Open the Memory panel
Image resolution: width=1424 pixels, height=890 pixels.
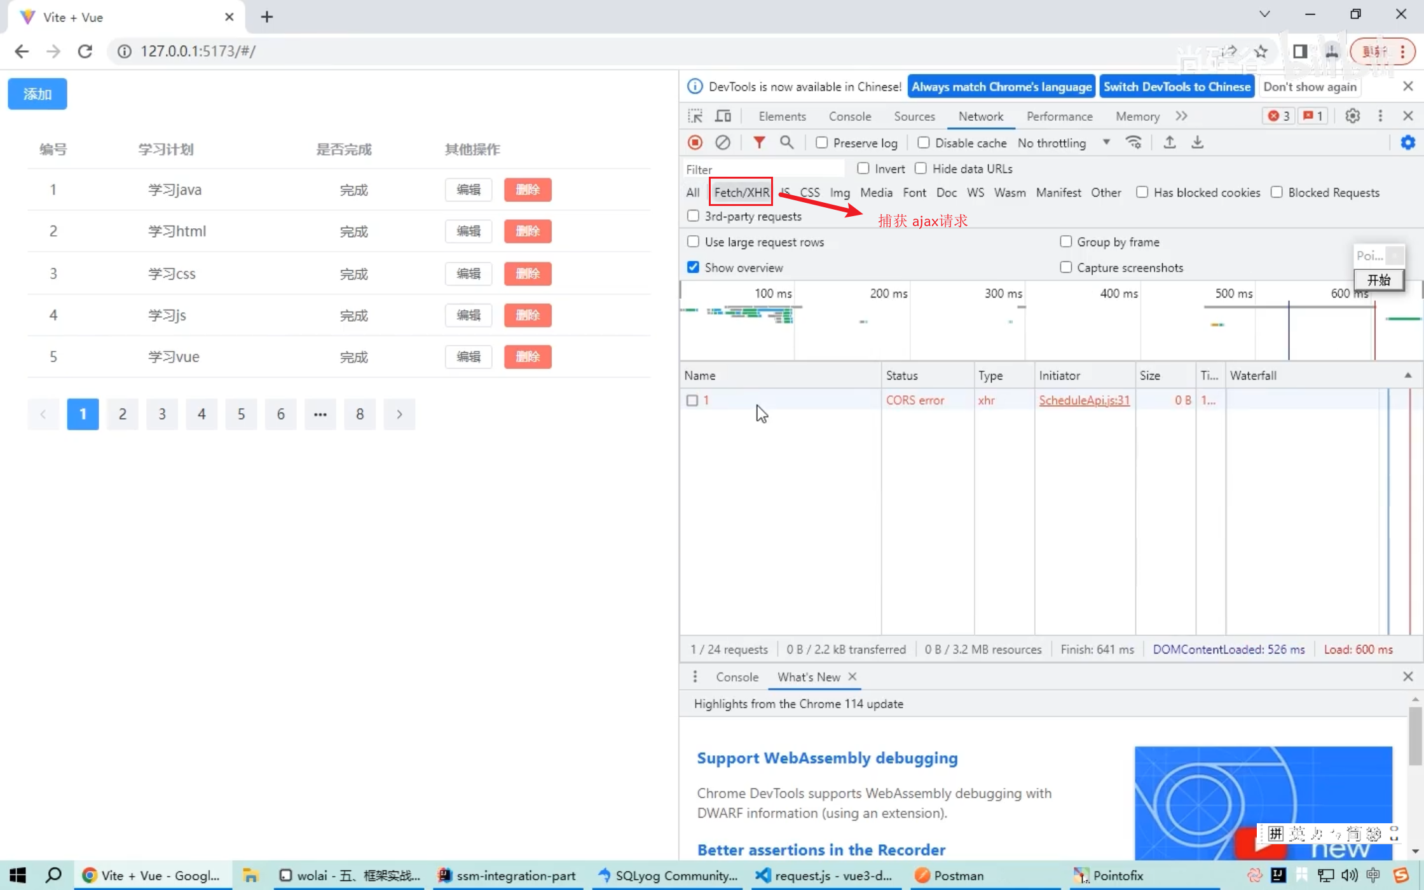point(1137,116)
